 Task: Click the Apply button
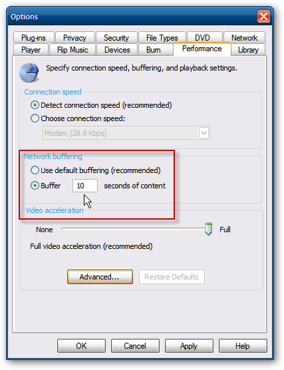click(189, 346)
